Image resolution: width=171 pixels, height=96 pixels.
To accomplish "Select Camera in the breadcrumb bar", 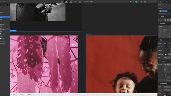I will pyautogui.click(x=28, y=95).
